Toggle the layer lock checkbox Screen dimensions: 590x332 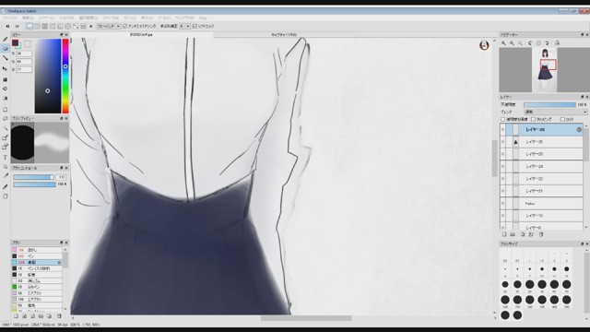tap(563, 119)
